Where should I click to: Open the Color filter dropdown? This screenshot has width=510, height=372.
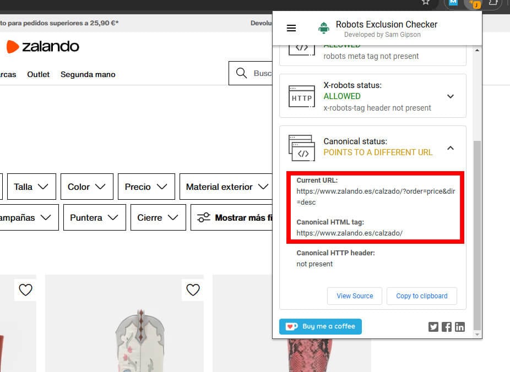pyautogui.click(x=87, y=187)
